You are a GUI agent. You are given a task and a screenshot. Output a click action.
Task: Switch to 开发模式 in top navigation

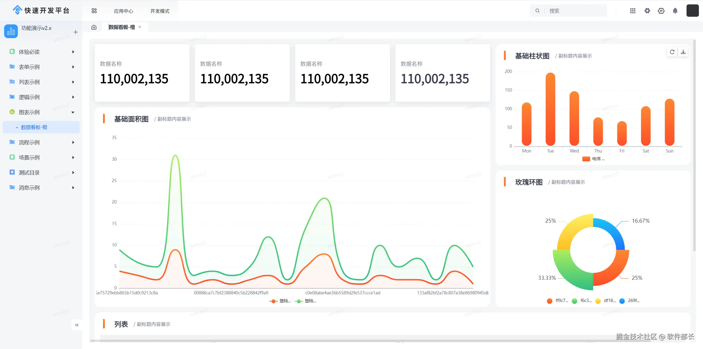pyautogui.click(x=160, y=11)
